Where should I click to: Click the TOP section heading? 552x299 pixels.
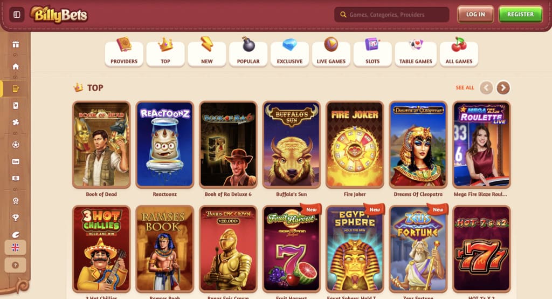tap(95, 88)
